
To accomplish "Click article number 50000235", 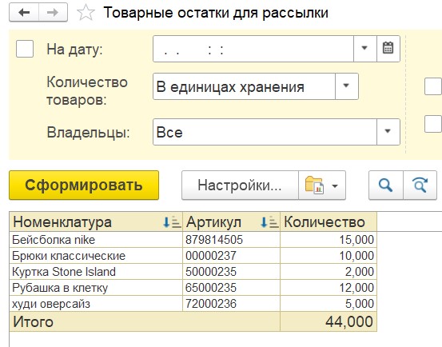I will point(210,272).
